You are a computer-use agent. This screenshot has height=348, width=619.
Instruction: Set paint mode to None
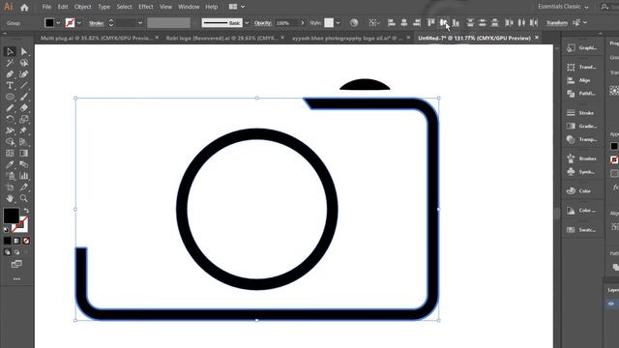(26, 241)
